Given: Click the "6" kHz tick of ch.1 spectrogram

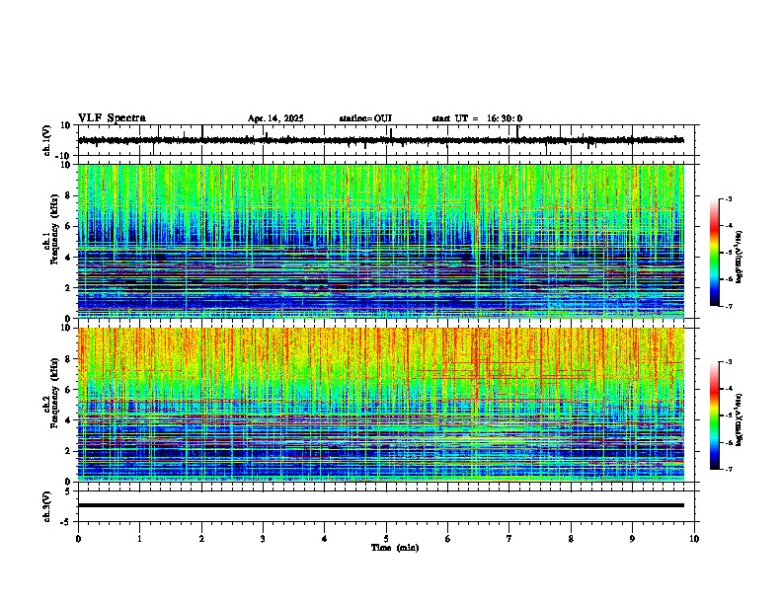Looking at the screenshot, I should pos(69,227).
